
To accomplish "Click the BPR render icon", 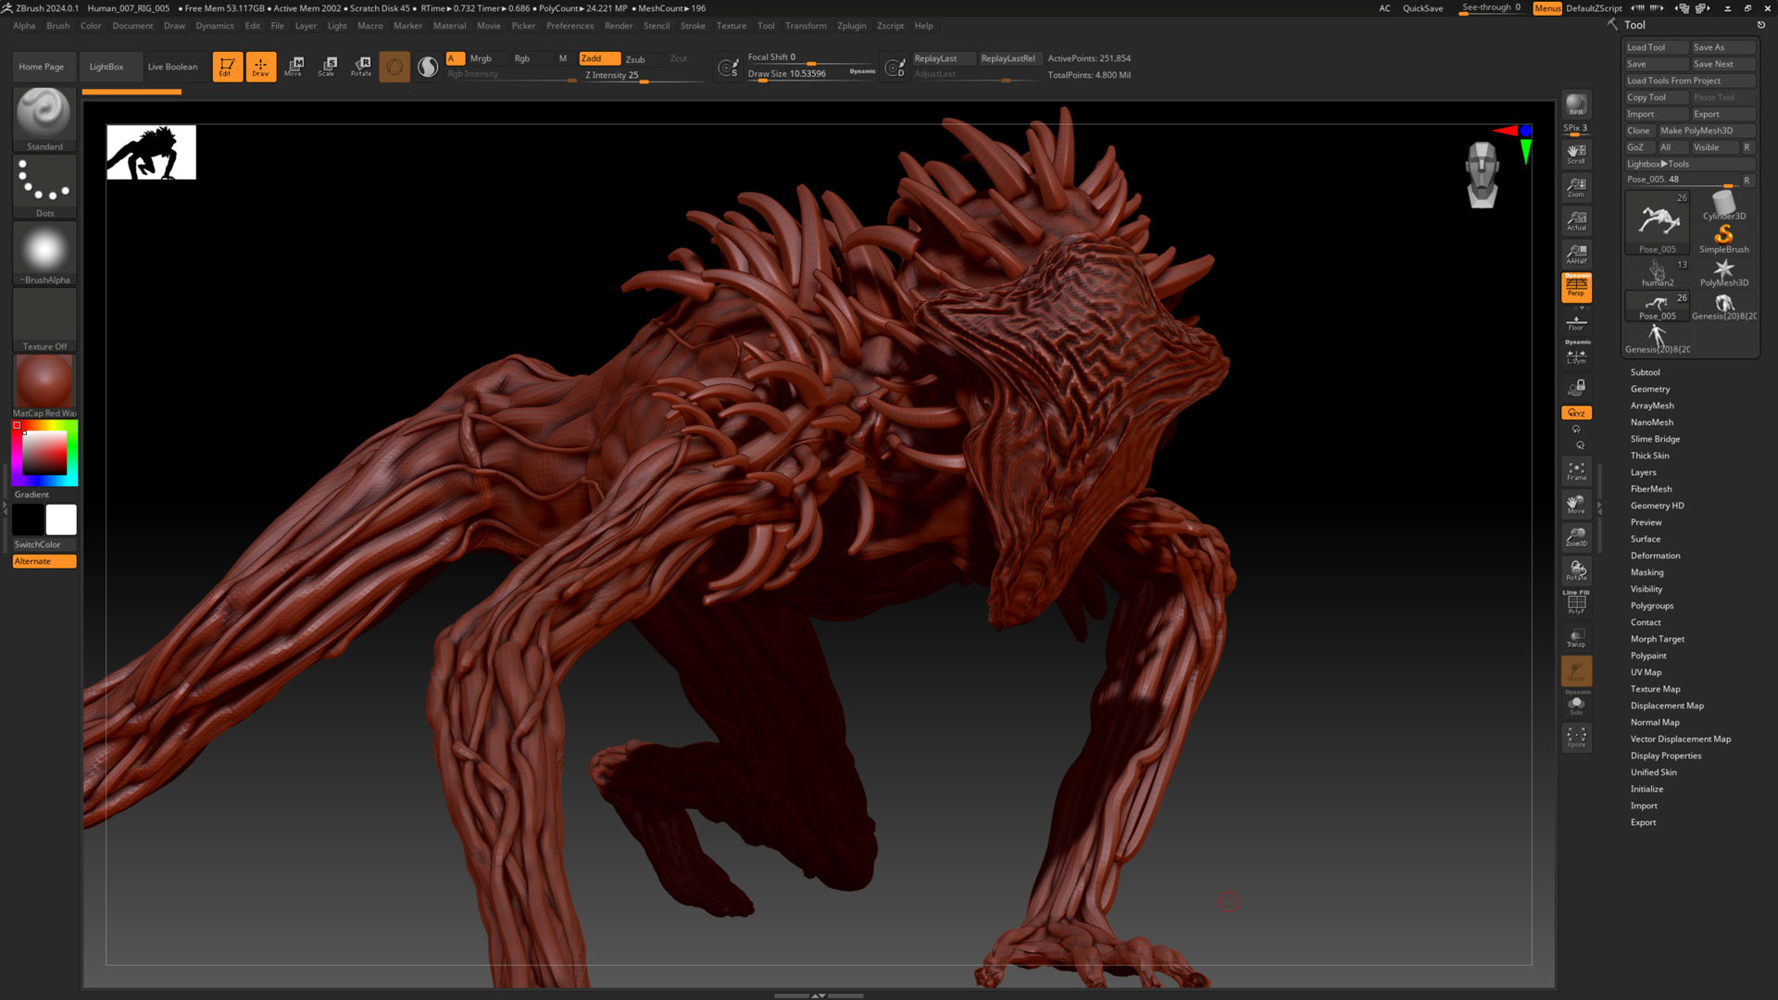I will click(1575, 105).
